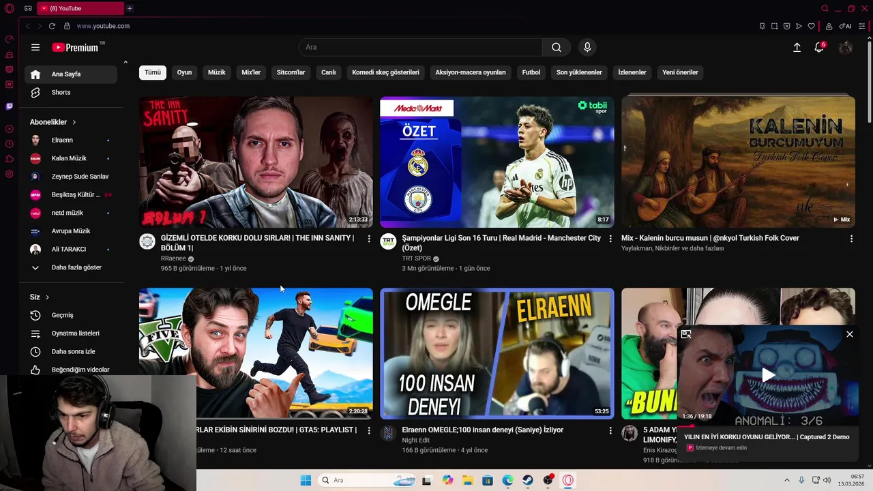The width and height of the screenshot is (873, 491).
Task: Open the TRT SPOR channel link
Action: 416,258
